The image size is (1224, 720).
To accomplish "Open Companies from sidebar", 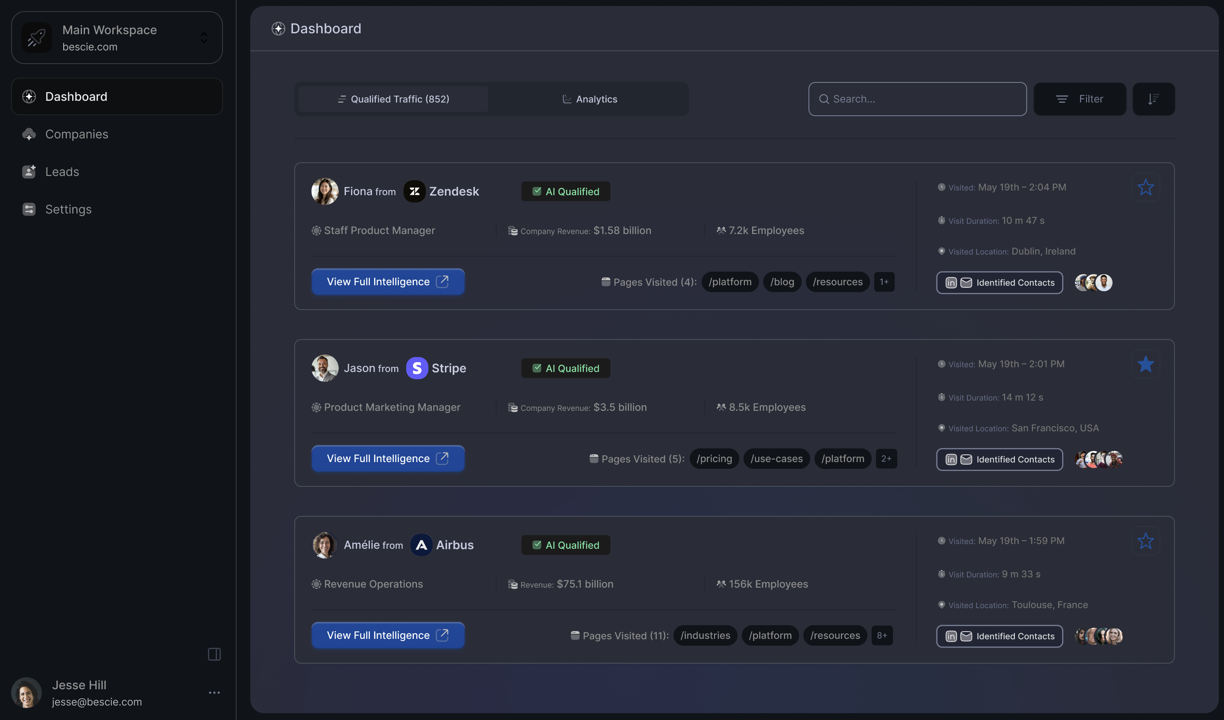I will pos(76,134).
